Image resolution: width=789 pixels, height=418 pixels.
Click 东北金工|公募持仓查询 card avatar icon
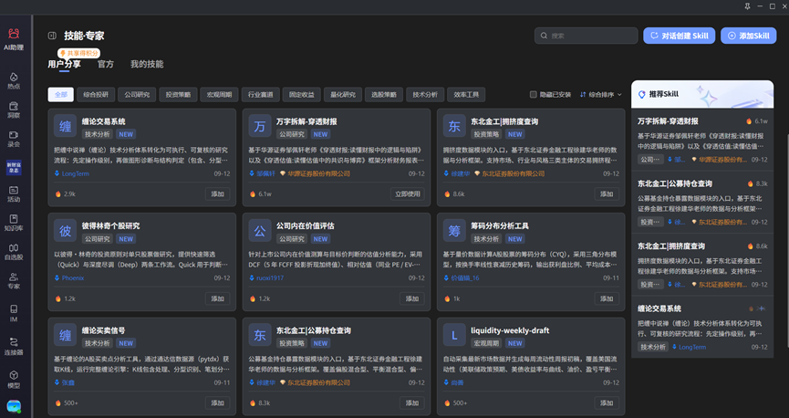(260, 336)
